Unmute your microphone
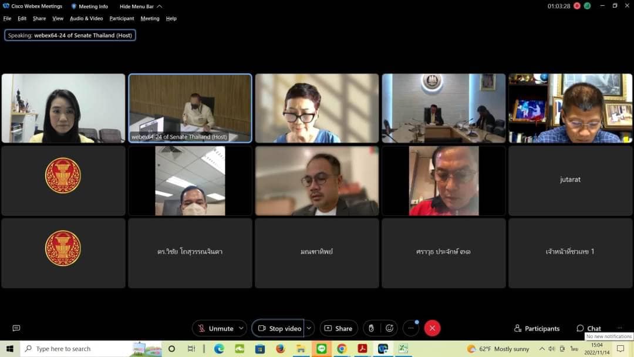The width and height of the screenshot is (634, 357). [215, 328]
